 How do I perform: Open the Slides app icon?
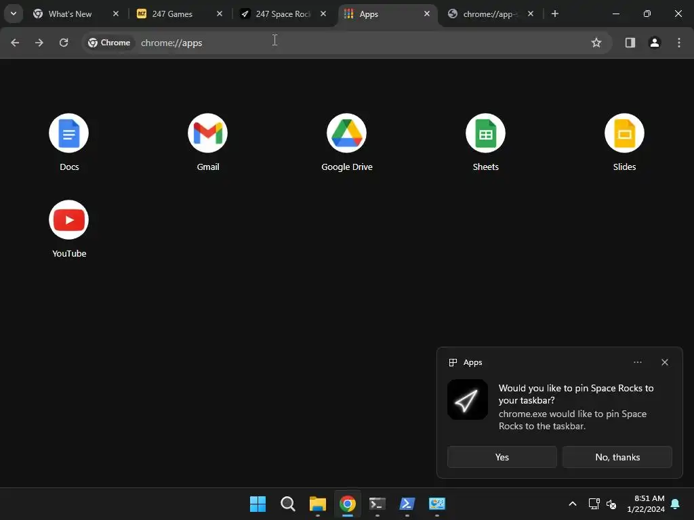[x=624, y=133]
